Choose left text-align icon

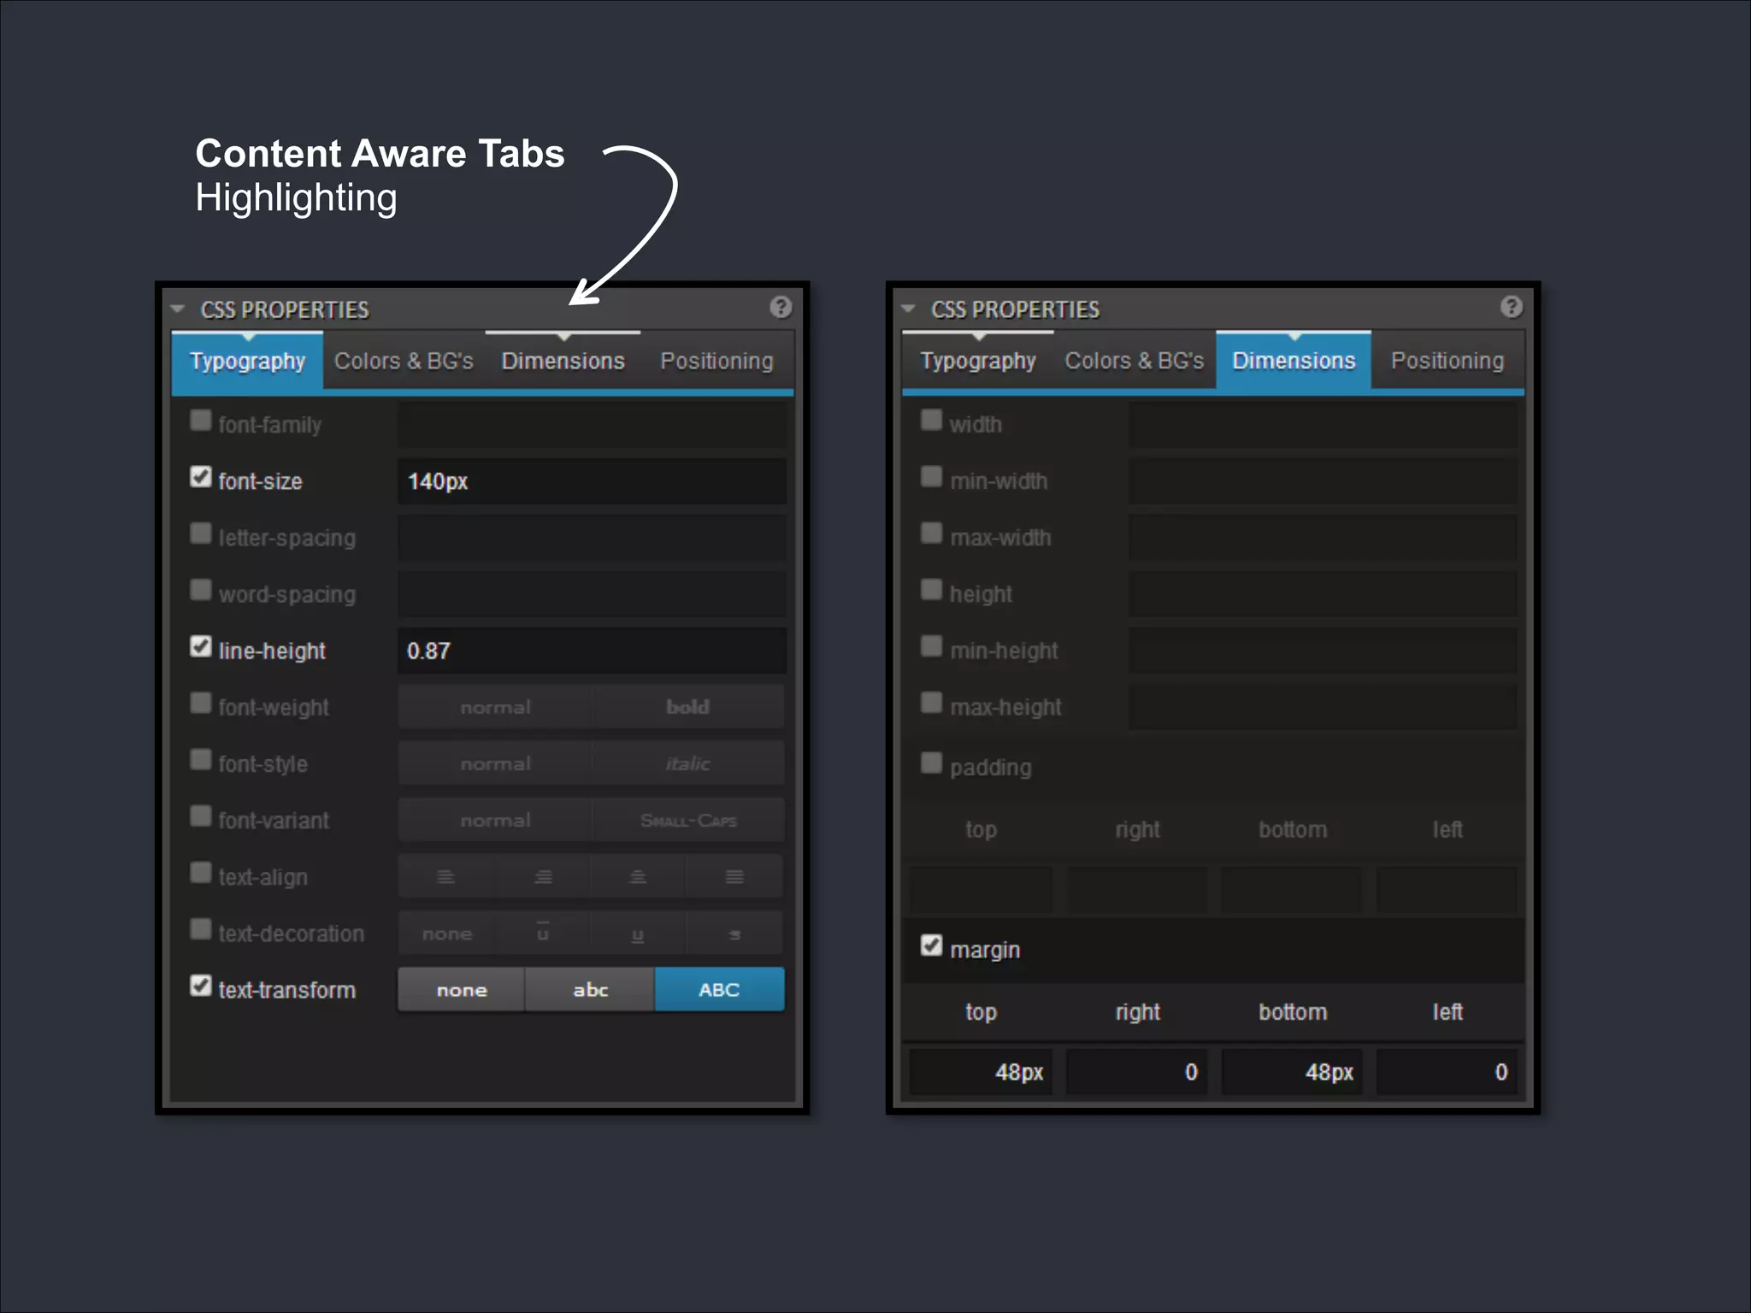(445, 876)
